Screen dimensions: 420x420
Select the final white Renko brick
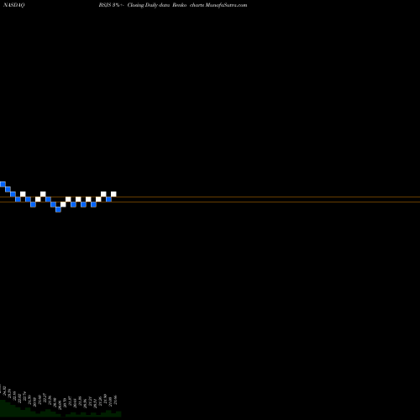(x=113, y=194)
